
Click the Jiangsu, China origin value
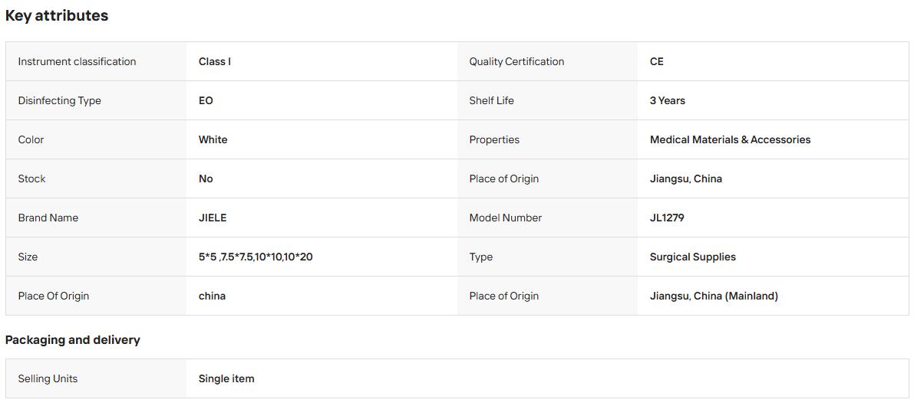[685, 178]
